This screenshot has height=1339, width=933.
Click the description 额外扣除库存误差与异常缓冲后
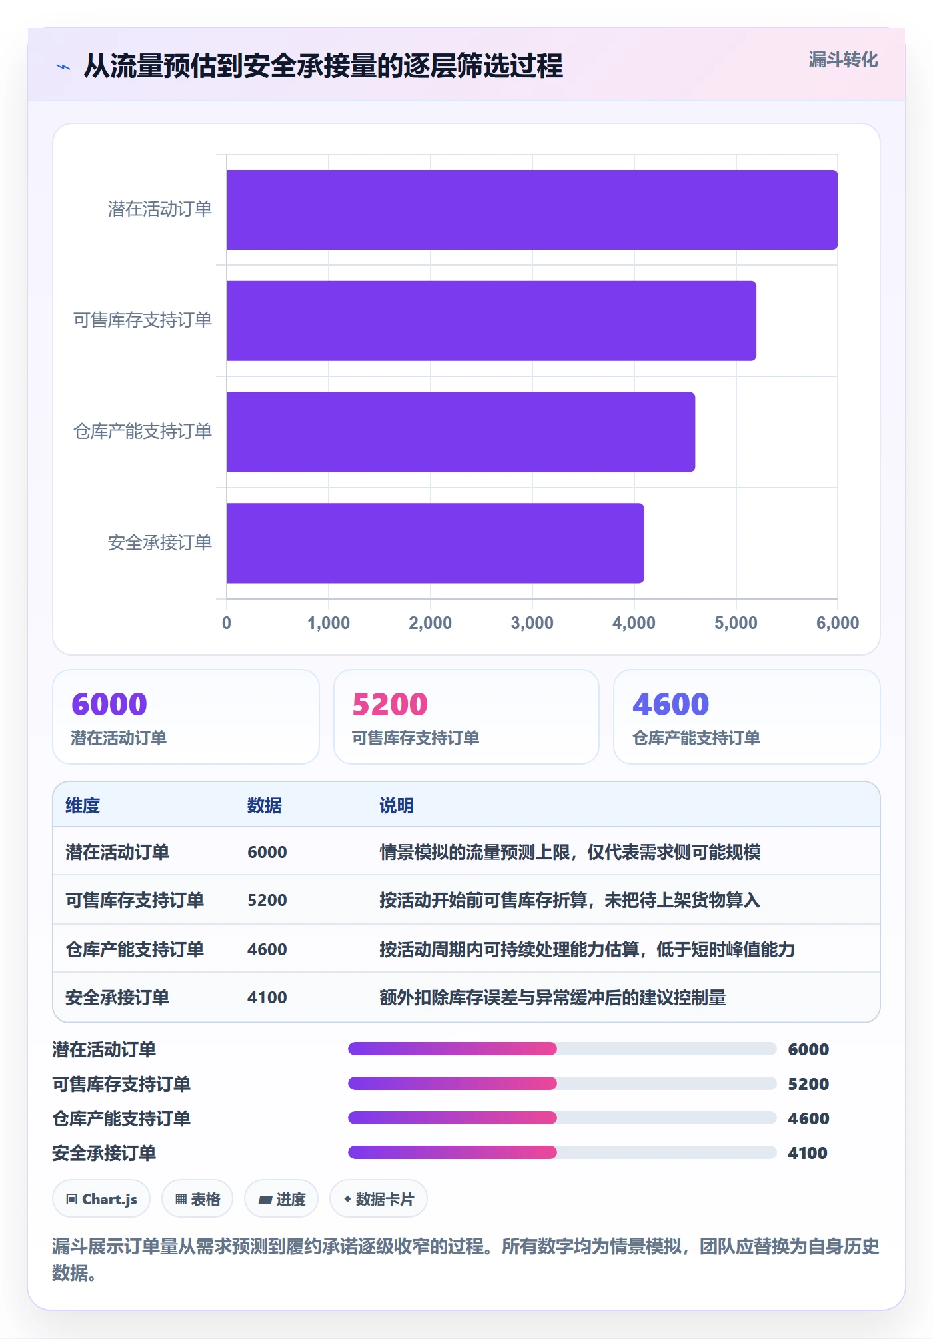pos(552,997)
